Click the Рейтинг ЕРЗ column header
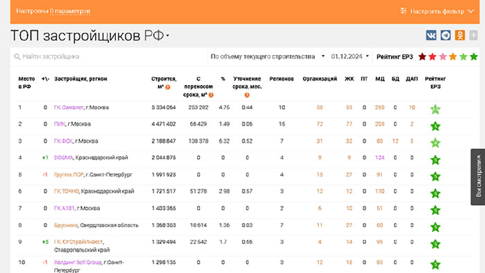 tap(435, 83)
